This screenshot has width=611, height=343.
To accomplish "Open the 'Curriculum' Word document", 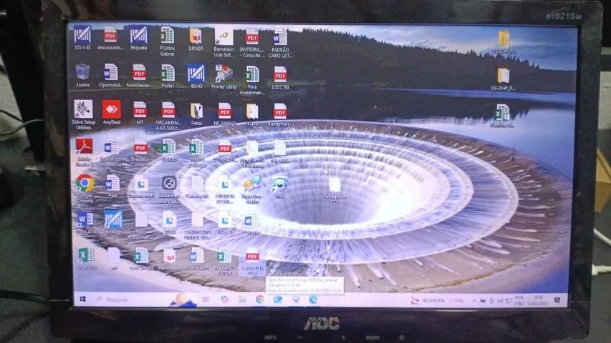I will (x=197, y=259).
